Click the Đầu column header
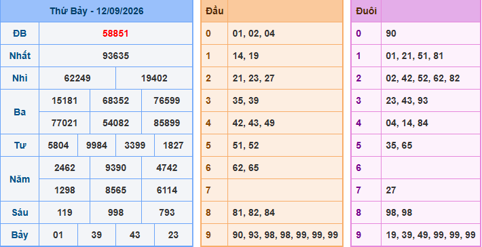Viewport: 482px width, 247px height. click(x=215, y=11)
